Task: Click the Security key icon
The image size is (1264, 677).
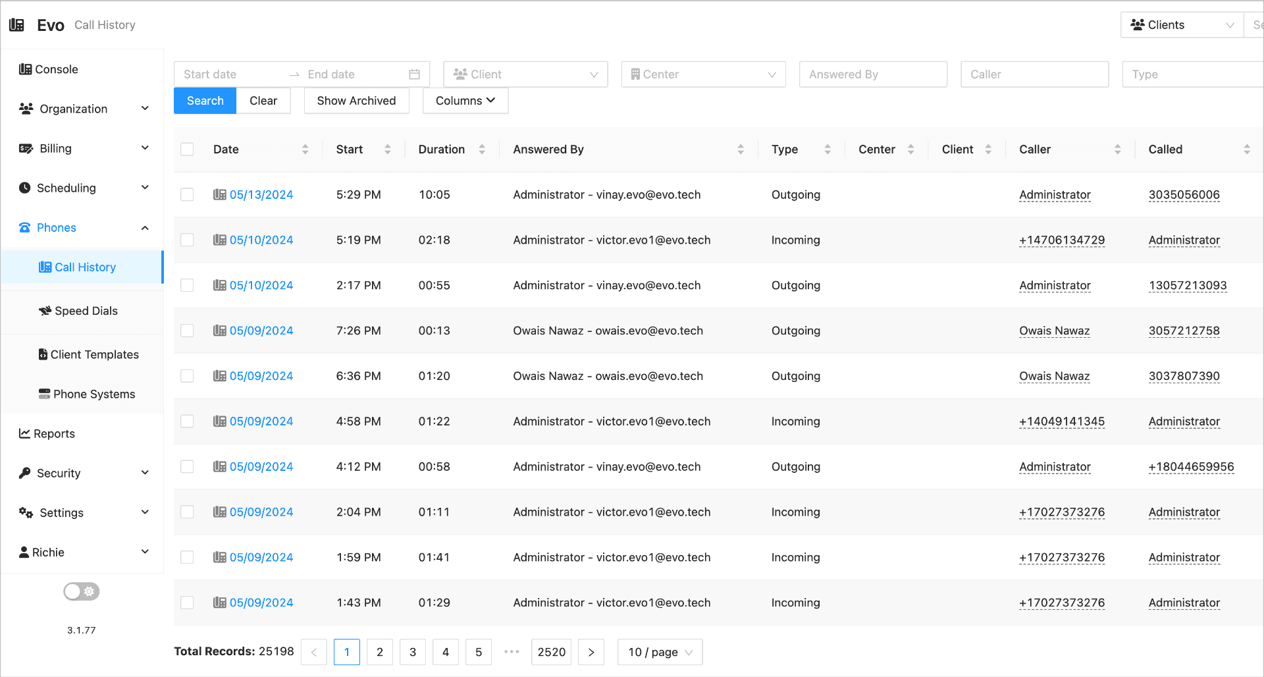Action: (x=25, y=473)
